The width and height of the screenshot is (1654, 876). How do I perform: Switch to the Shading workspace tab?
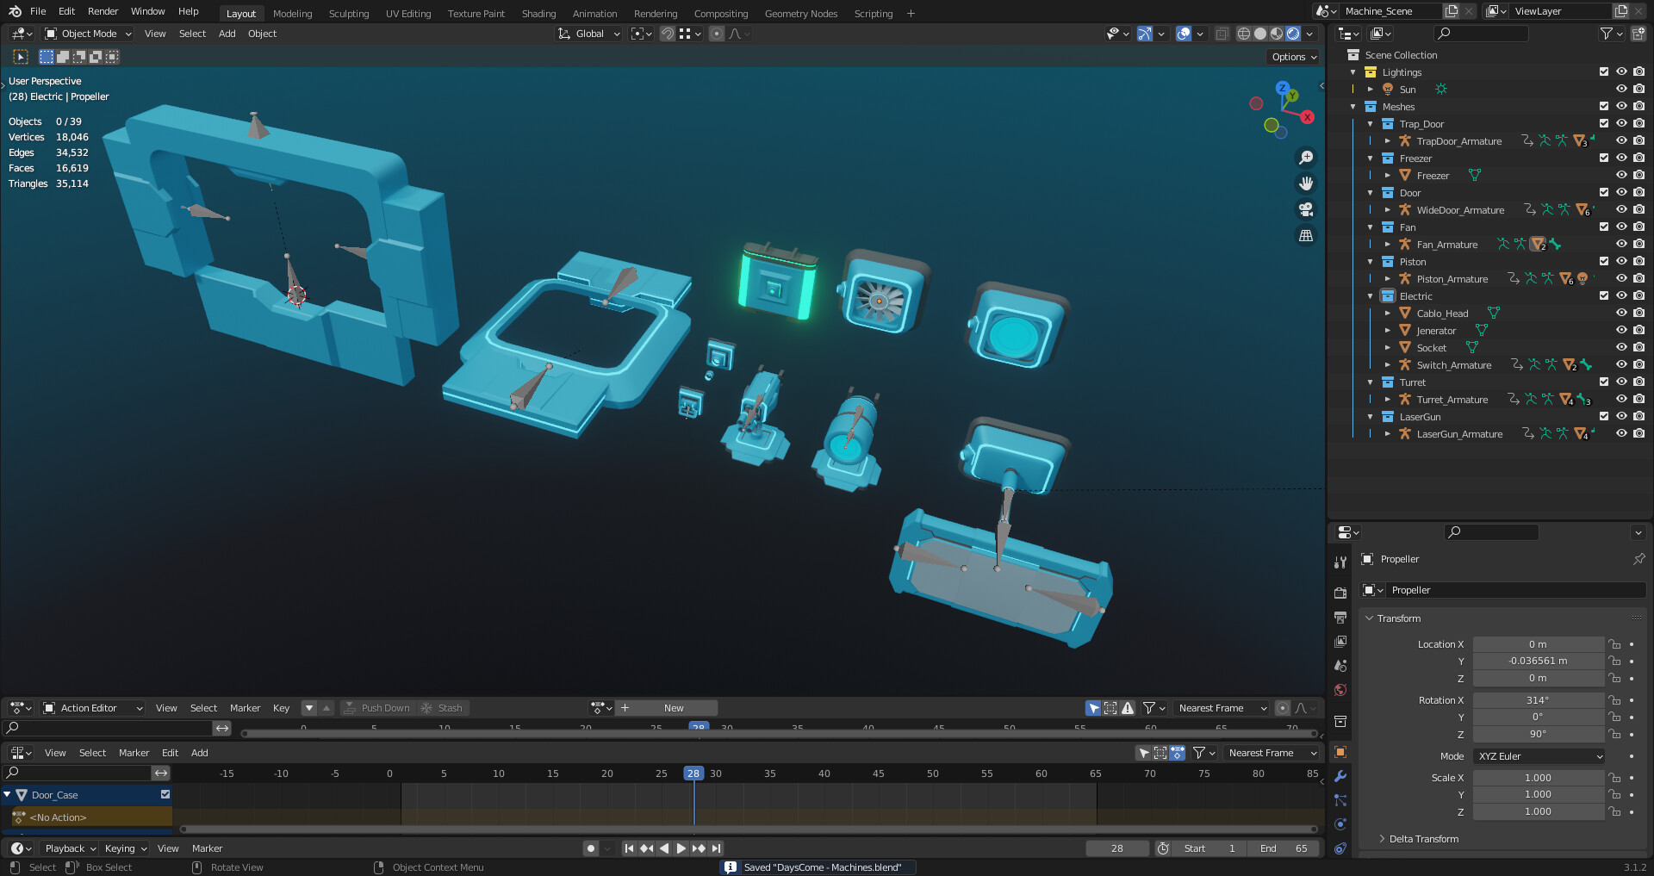(x=538, y=13)
